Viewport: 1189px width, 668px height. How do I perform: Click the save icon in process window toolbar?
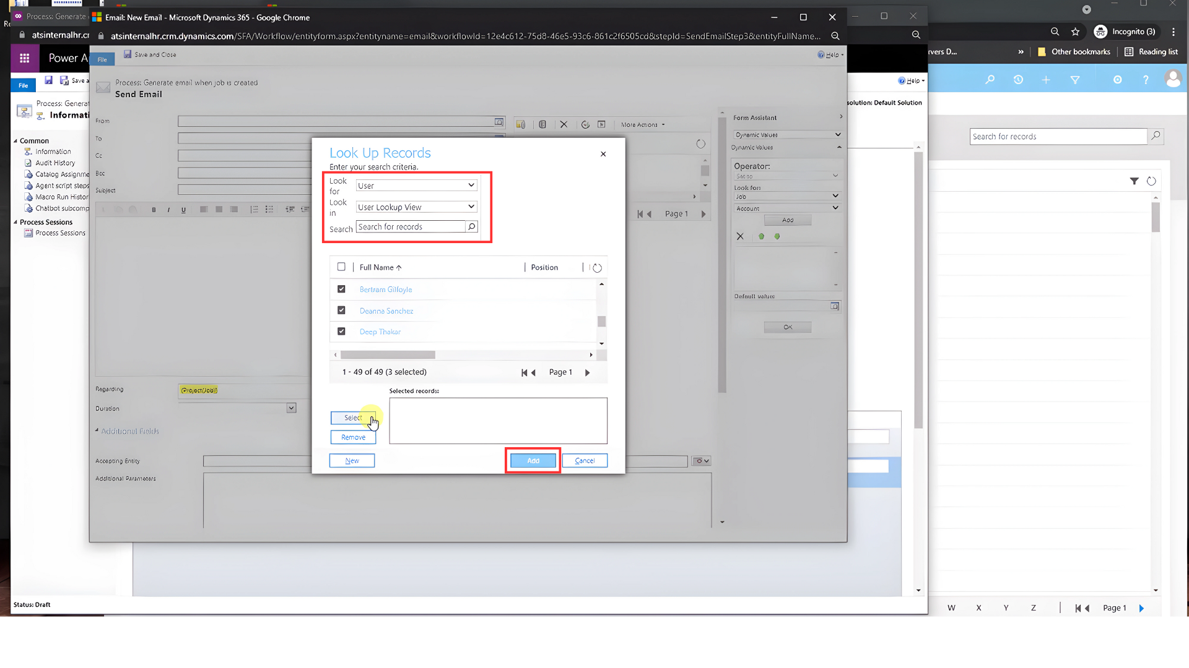(x=48, y=80)
